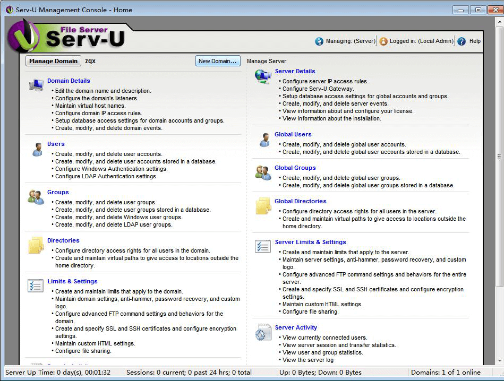Open the Users link
The image size is (504, 381).
pos(56,144)
